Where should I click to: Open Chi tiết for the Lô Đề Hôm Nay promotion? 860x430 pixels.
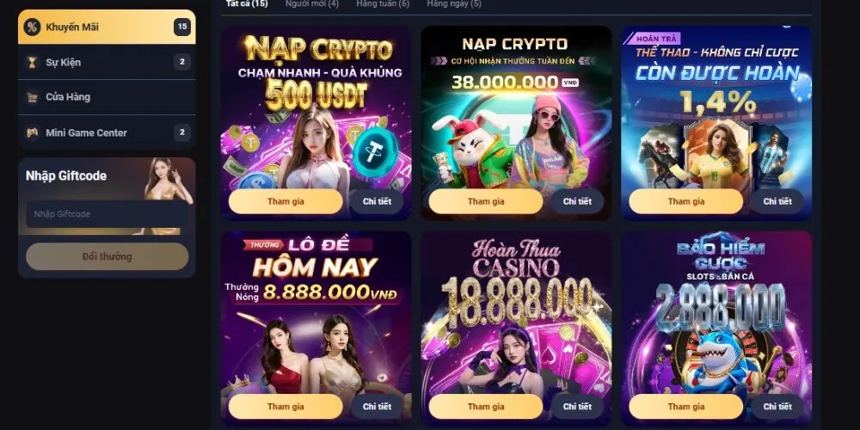pos(377,407)
